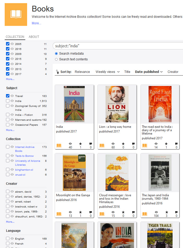Image resolution: width=183 pixels, height=248 pixels.
Task: Click eye icon beside Texts to Borrow
Action: click(x=12, y=156)
